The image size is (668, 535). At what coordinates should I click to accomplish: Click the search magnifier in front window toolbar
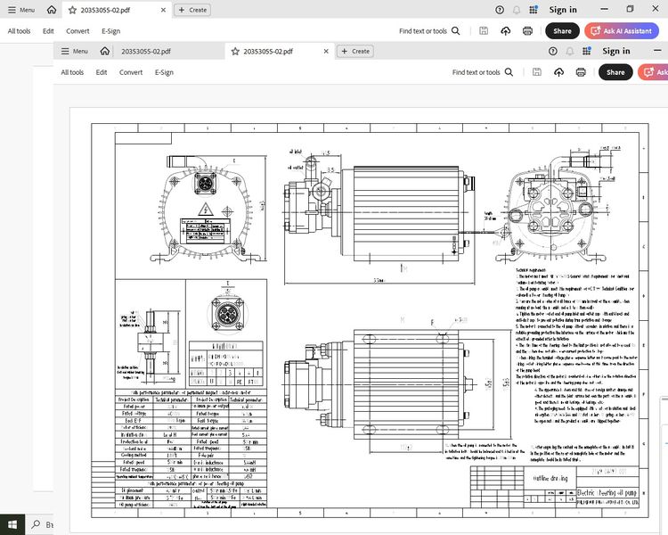pos(508,72)
